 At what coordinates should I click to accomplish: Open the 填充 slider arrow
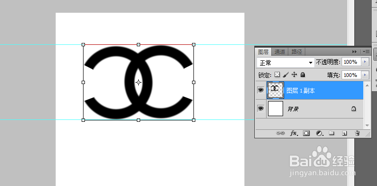click(365, 75)
